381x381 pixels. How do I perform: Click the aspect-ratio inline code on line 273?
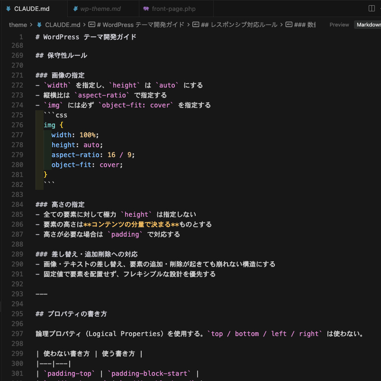coord(102,95)
